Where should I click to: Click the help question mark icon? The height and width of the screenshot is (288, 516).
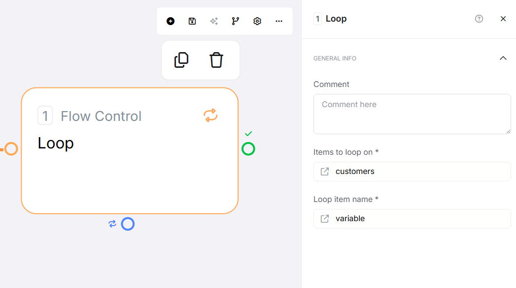coord(479,19)
